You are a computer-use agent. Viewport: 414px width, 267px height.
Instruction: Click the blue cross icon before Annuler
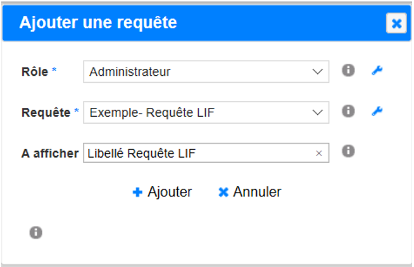[x=223, y=193]
